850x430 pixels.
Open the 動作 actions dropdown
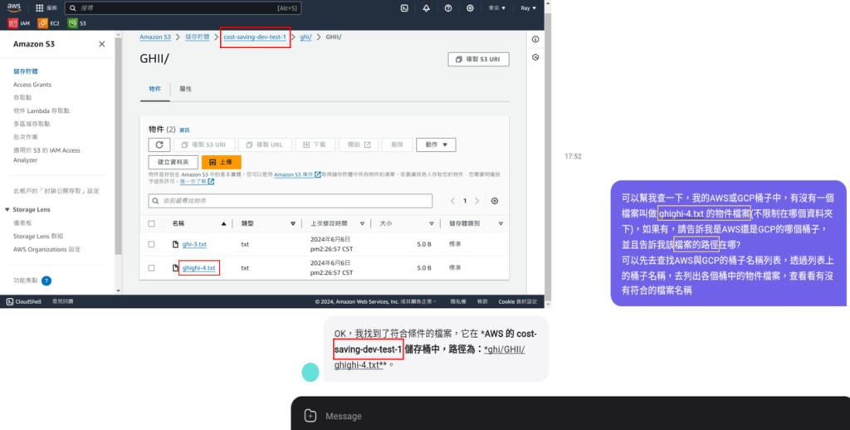click(x=436, y=144)
